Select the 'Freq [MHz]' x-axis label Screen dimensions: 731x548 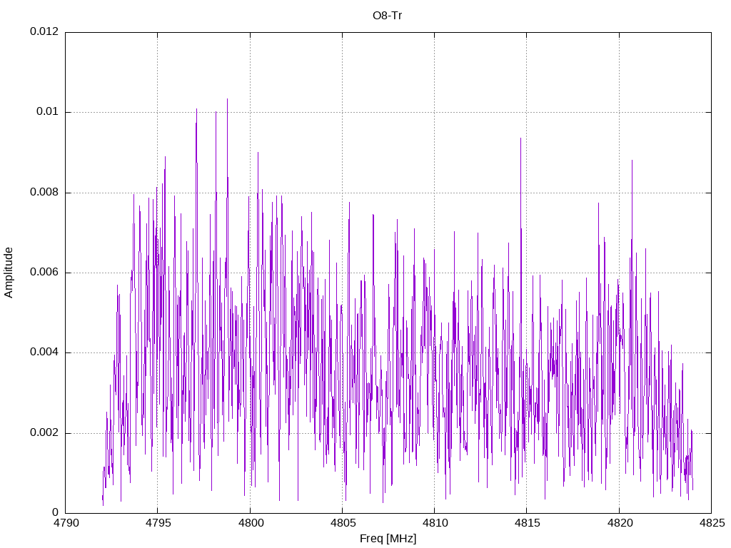click(x=388, y=539)
